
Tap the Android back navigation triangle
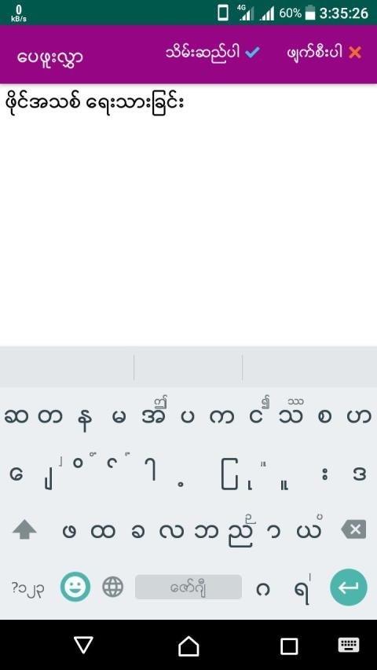tap(83, 645)
